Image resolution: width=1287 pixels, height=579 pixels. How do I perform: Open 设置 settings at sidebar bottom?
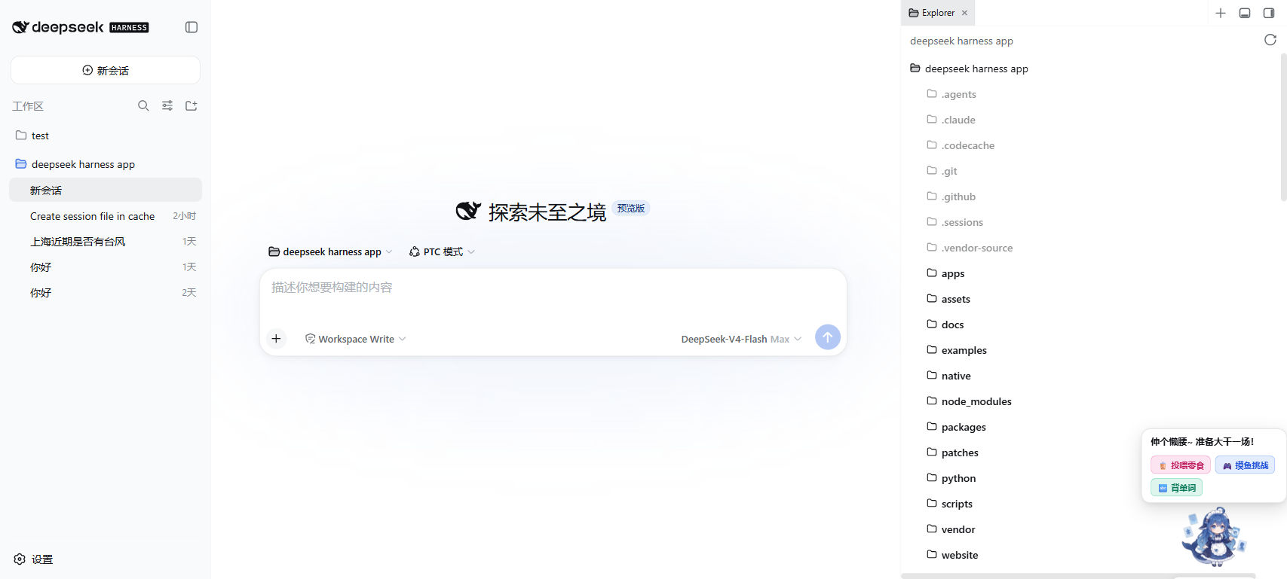click(33, 559)
